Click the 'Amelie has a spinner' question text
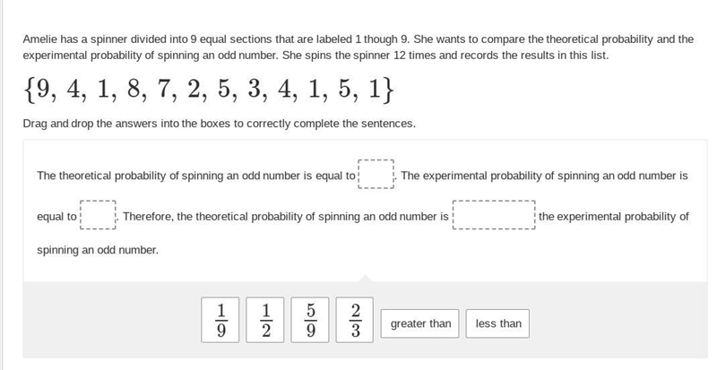717x370 pixels. coord(358,47)
